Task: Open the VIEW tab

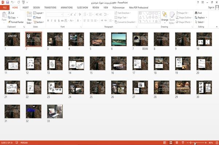Action: coord(106,8)
